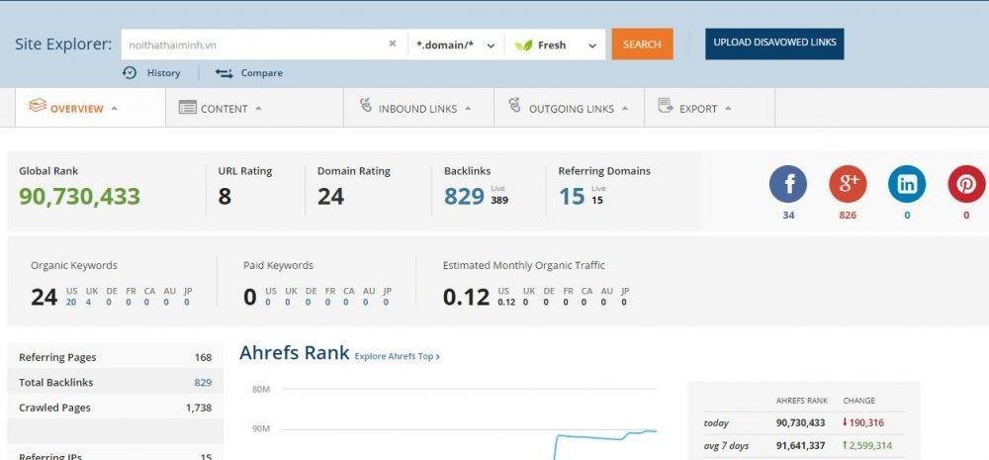Expand the Inbound Links arrow
Screen dimensions: 989x460
[468, 109]
